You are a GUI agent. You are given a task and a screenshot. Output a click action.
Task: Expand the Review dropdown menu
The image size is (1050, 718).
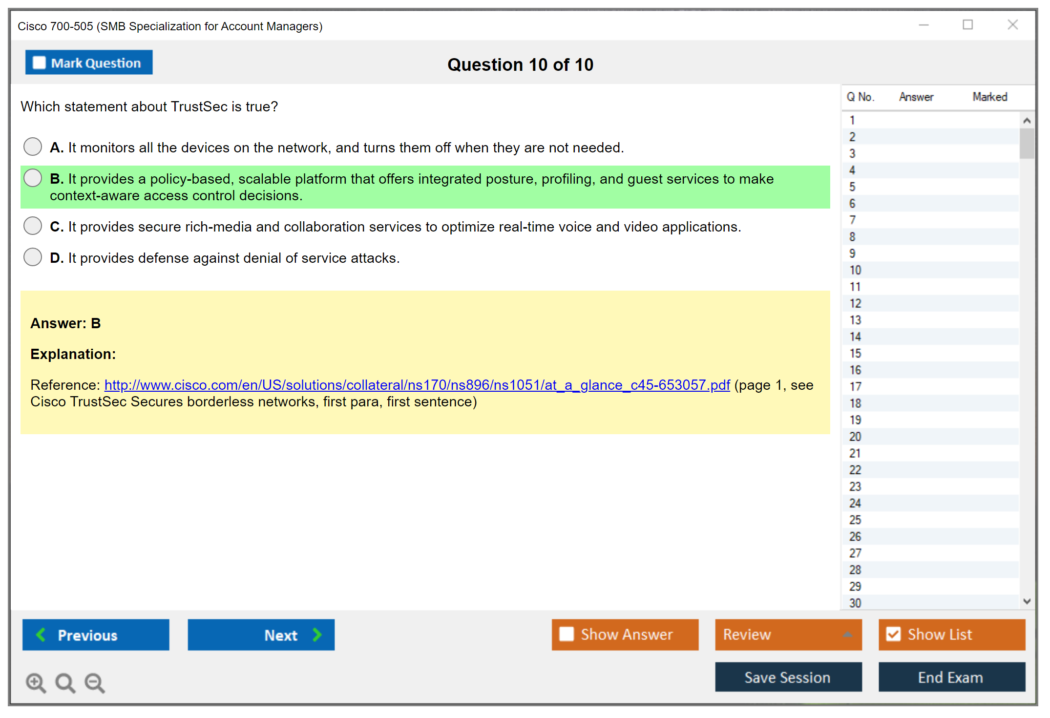point(847,634)
